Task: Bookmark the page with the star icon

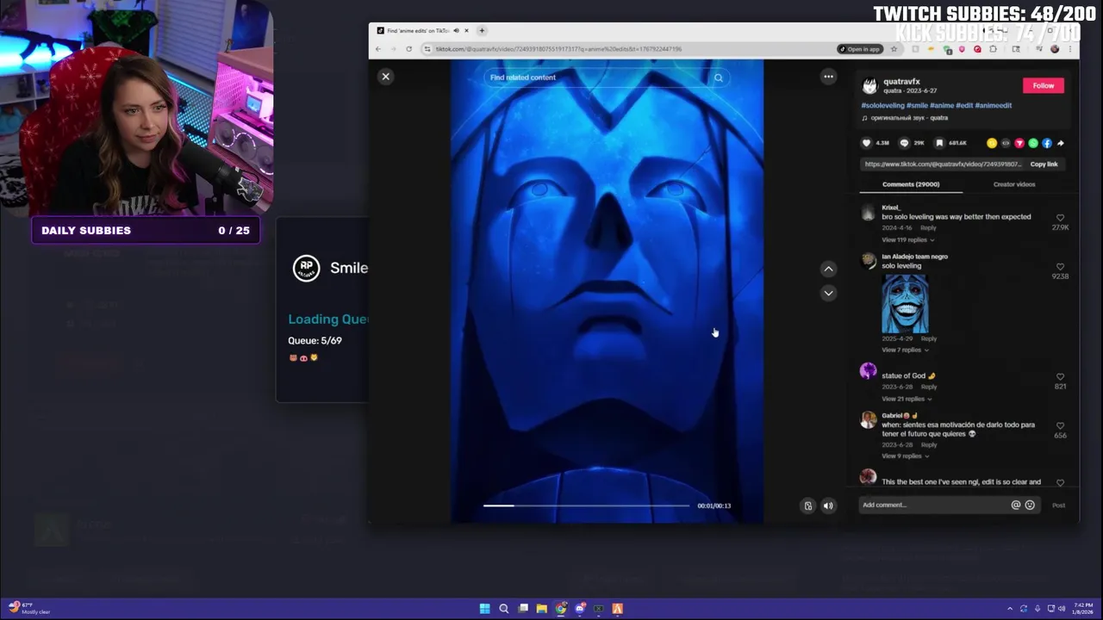Action: pyautogui.click(x=894, y=49)
